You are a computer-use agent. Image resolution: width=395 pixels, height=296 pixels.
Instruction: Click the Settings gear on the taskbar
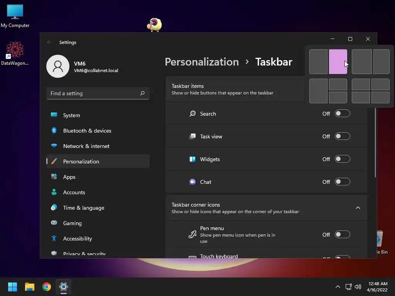point(64,287)
